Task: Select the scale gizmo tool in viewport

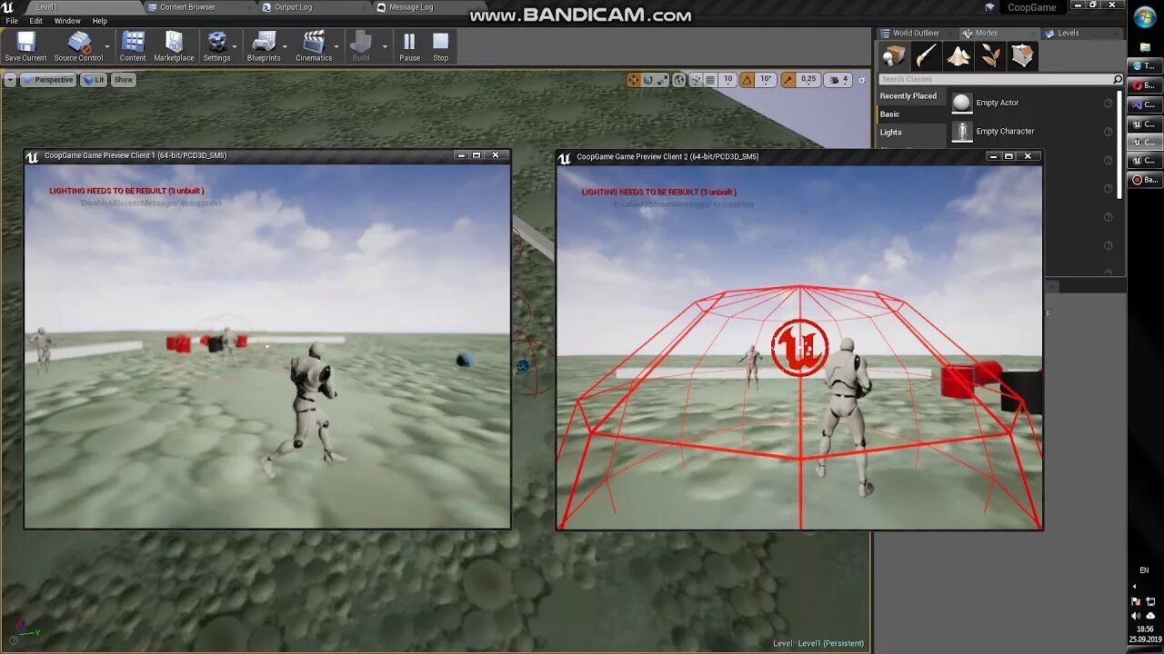Action: 663,80
